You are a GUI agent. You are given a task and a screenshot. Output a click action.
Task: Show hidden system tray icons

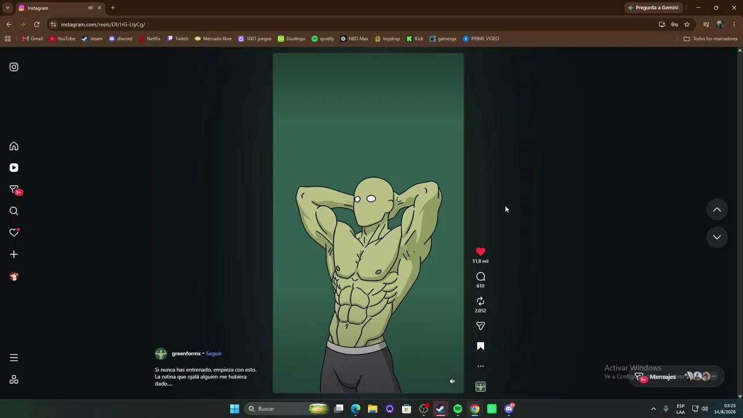pos(653,409)
